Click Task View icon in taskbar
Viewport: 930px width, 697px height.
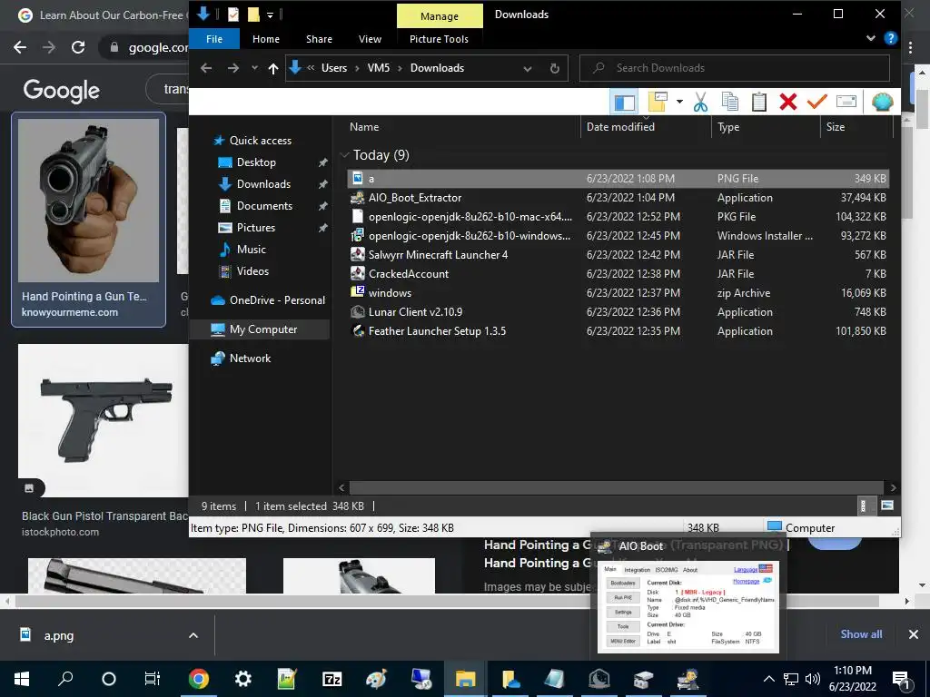(x=153, y=679)
